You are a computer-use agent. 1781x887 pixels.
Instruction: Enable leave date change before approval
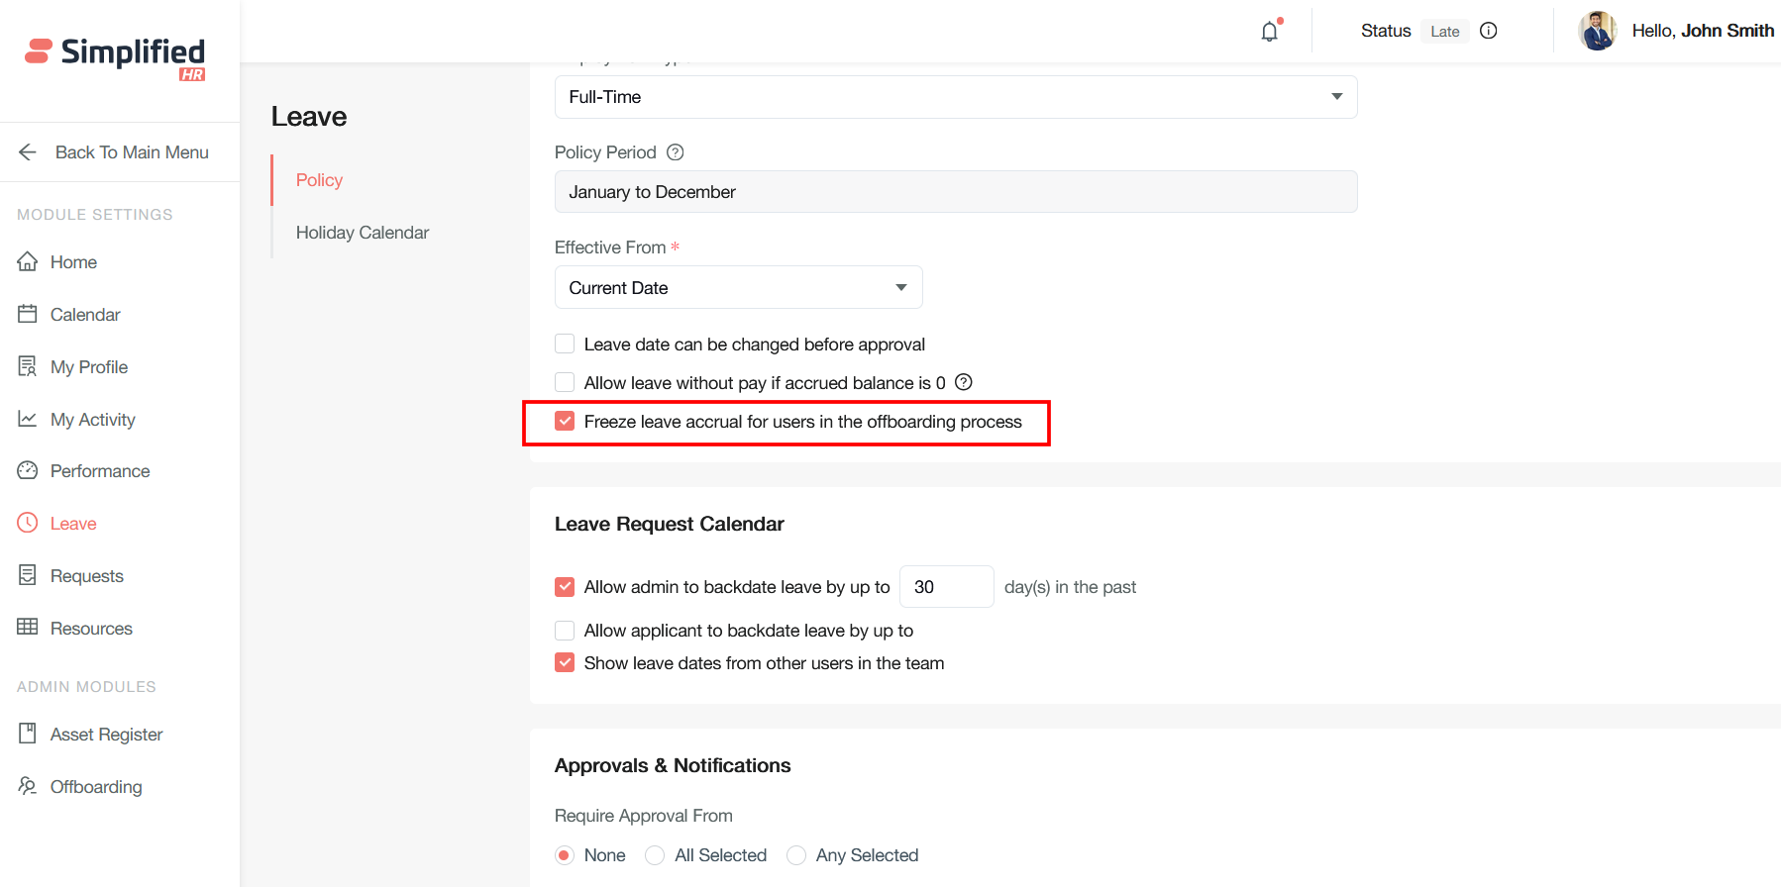point(565,345)
